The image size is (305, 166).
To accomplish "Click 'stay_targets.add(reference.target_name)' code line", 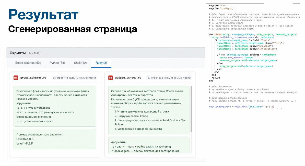I will [246, 66].
